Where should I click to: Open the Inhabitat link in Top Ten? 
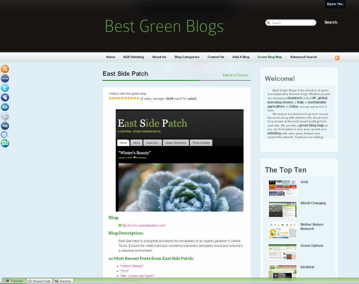pos(307,267)
